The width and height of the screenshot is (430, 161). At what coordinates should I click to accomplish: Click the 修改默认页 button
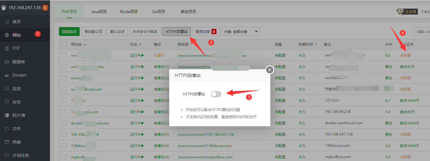tap(93, 31)
